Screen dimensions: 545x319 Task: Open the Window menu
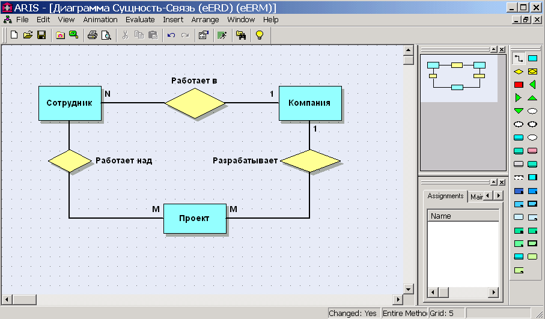[241, 19]
